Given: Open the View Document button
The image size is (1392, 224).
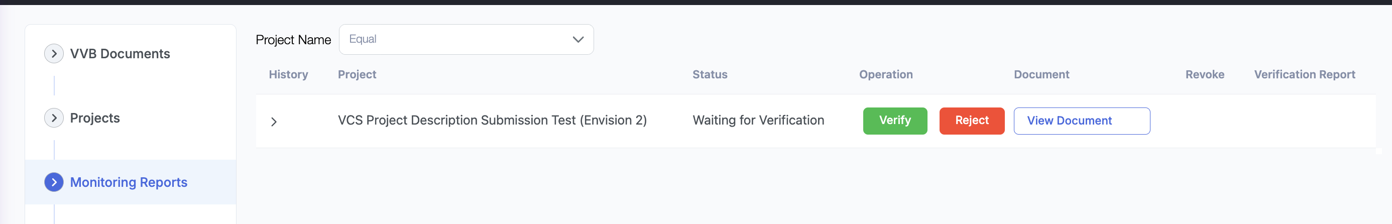Looking at the screenshot, I should (1081, 121).
